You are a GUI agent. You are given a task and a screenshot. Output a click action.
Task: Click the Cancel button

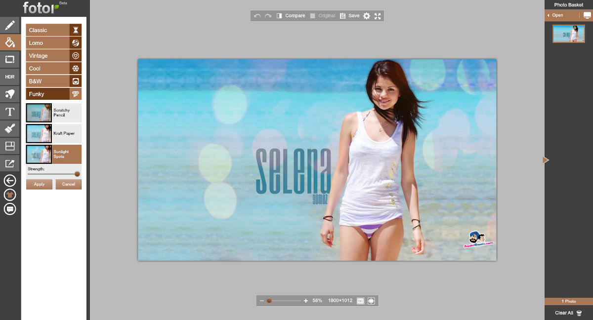click(x=69, y=184)
